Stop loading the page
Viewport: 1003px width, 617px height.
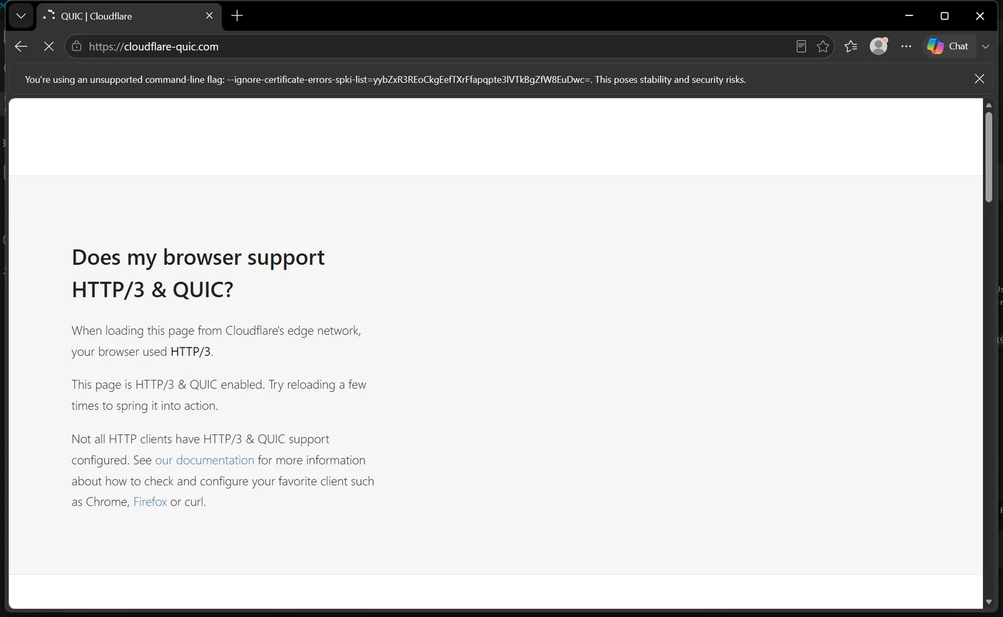click(x=49, y=46)
